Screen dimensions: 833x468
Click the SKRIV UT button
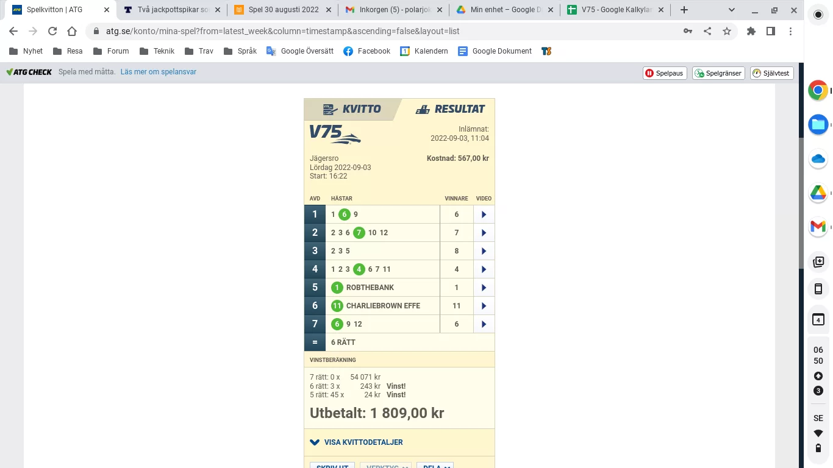point(332,466)
